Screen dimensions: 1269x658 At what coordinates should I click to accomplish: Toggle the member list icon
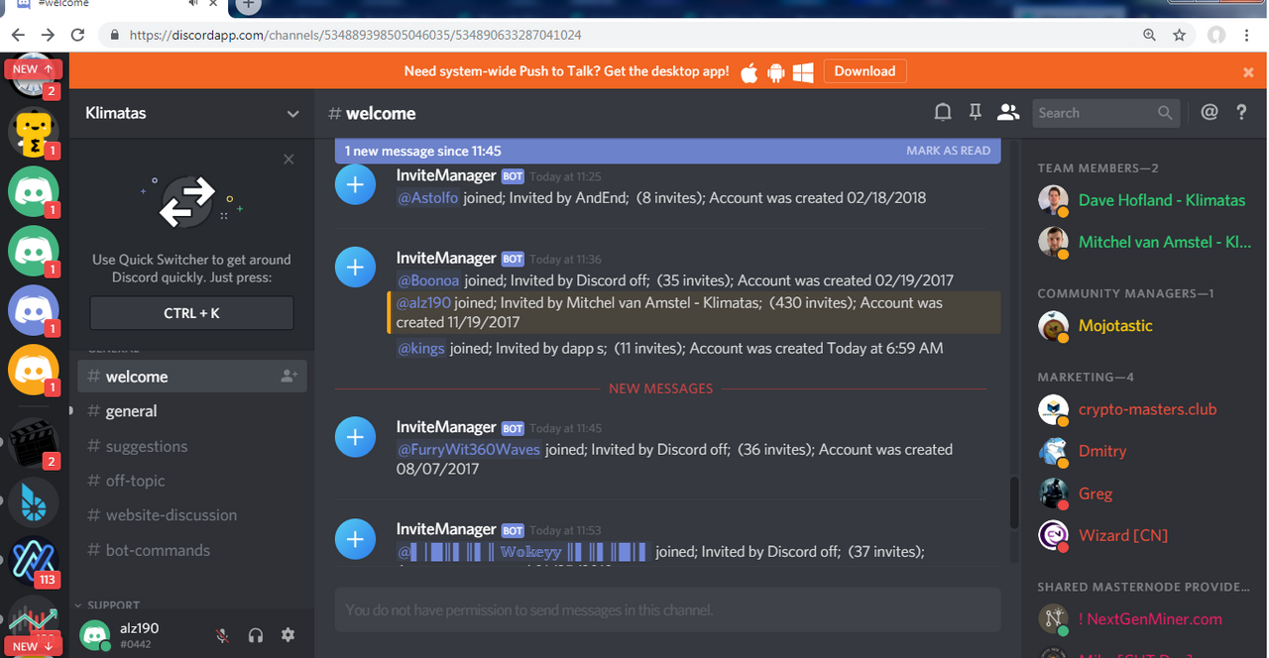[1008, 113]
